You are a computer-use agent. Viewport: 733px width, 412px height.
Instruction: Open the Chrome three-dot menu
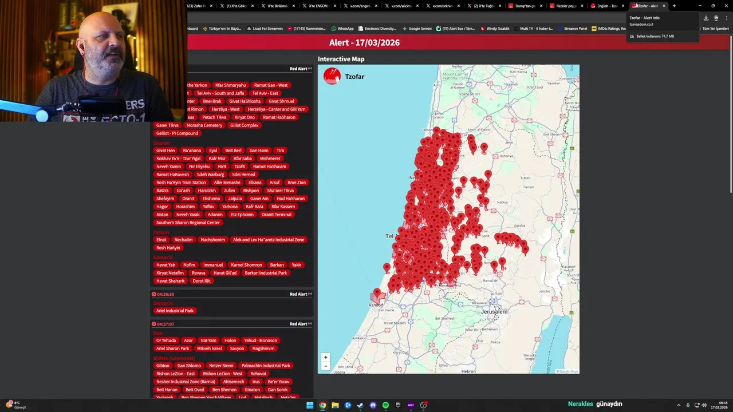pyautogui.click(x=726, y=18)
